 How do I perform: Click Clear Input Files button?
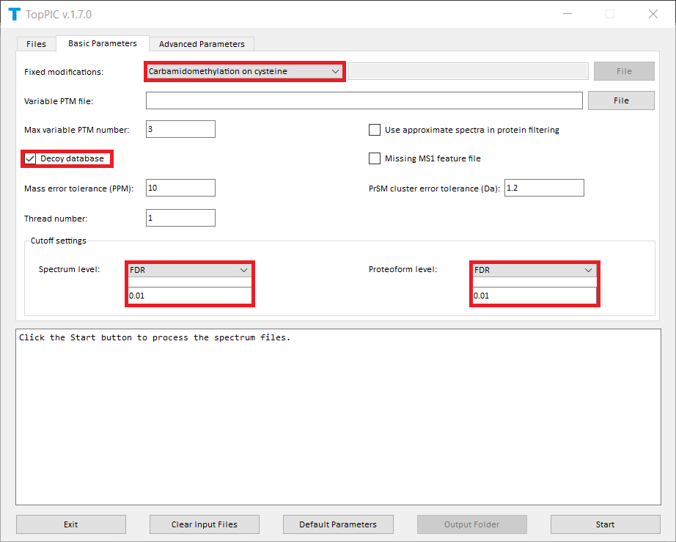click(x=205, y=524)
